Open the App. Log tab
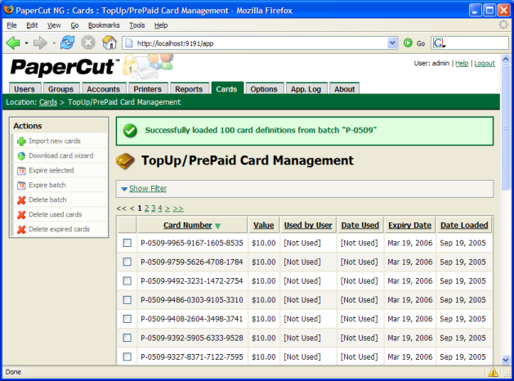 (306, 89)
